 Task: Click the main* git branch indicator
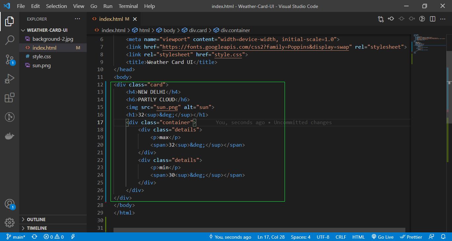pos(16,237)
